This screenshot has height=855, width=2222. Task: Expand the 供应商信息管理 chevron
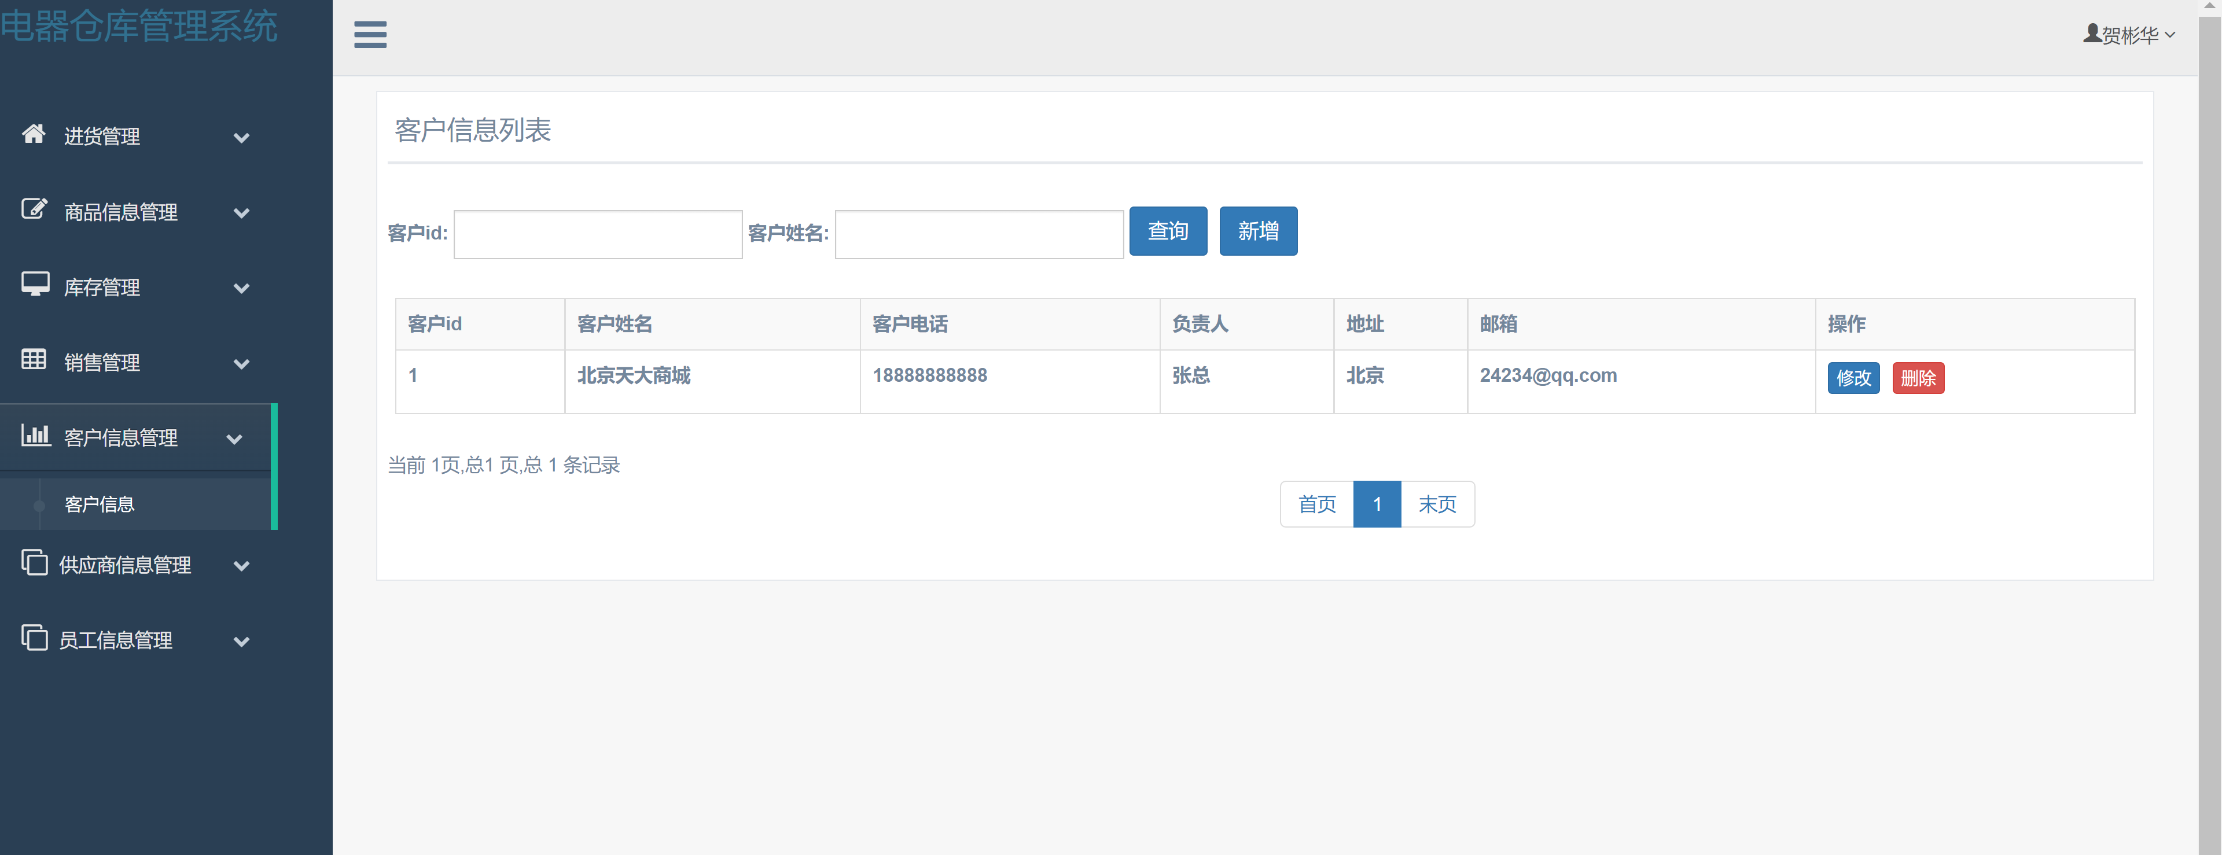click(241, 567)
